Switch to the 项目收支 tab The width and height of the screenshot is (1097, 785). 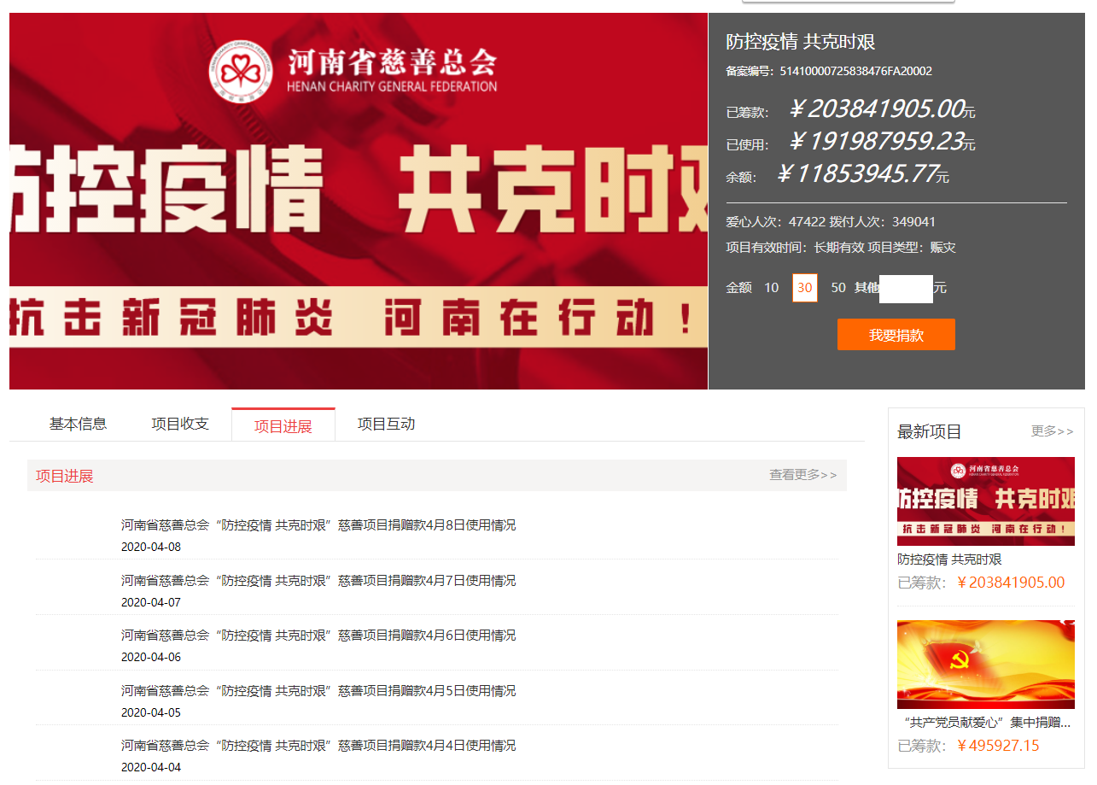click(x=180, y=424)
